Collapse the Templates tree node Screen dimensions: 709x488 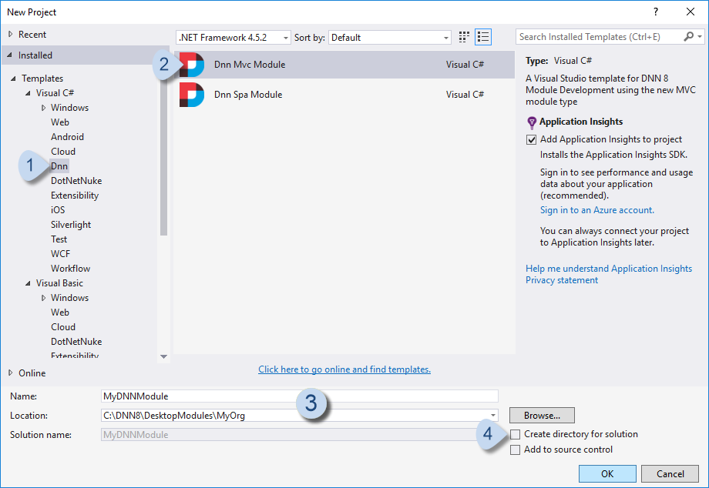(13, 79)
